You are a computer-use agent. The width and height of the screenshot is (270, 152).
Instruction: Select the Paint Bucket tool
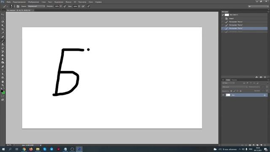pyautogui.click(x=3, y=55)
